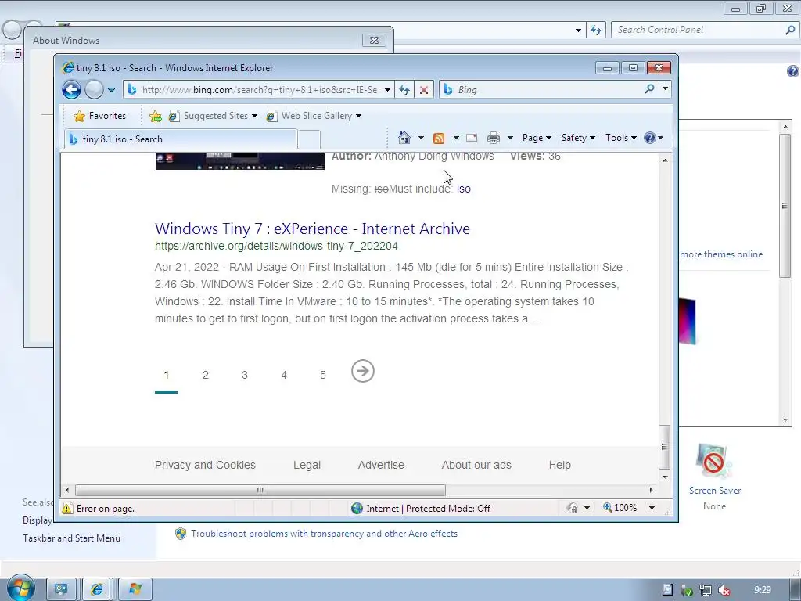Viewport: 801px width, 601px height.
Task: Open Suggested Sites favorites link
Action: tap(213, 116)
